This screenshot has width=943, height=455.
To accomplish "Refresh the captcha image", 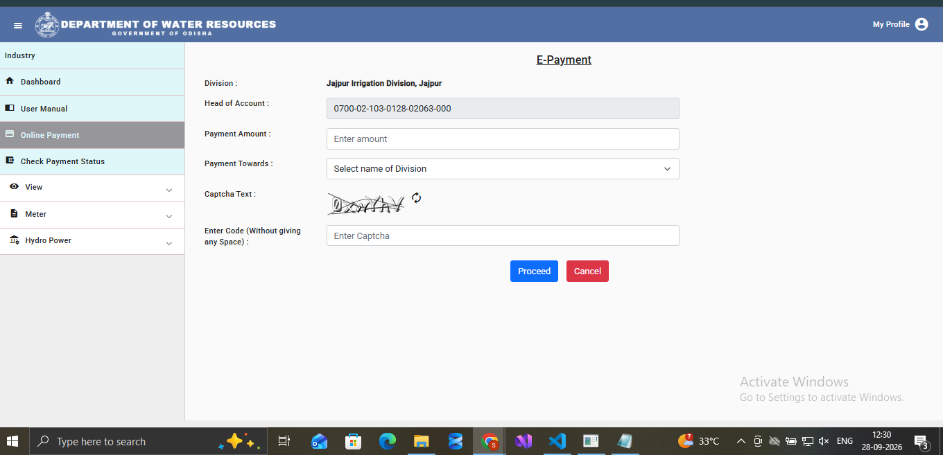I will (416, 198).
